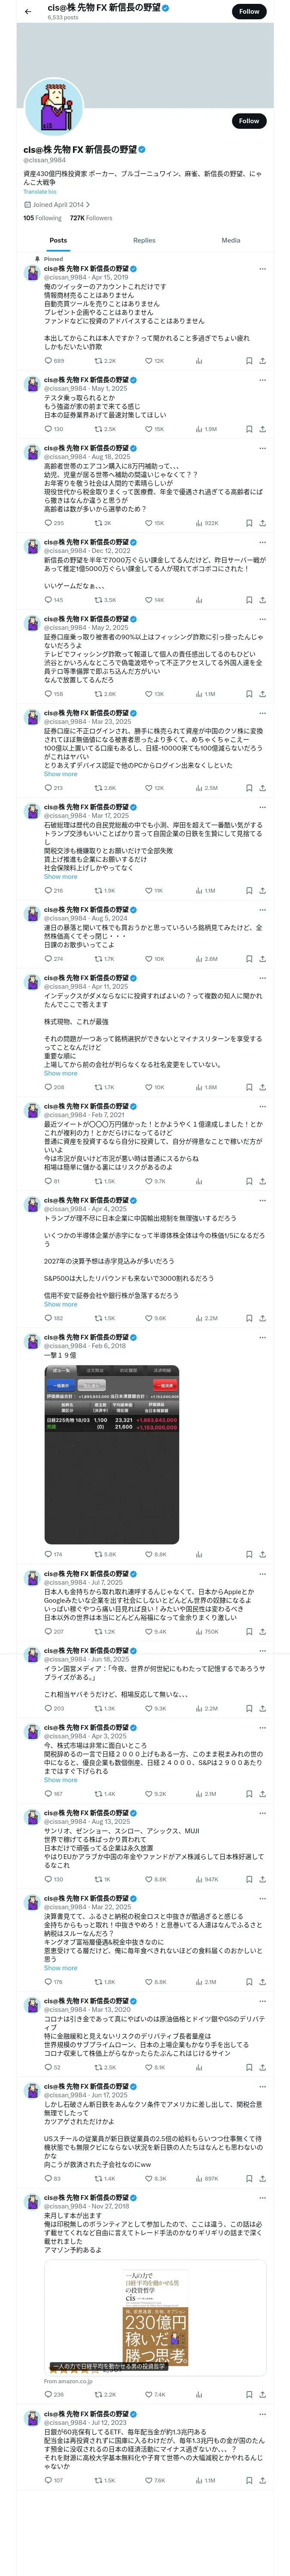This screenshot has width=290, height=2576.
Task: Share the Dec 12, 2022 post
Action: [262, 600]
